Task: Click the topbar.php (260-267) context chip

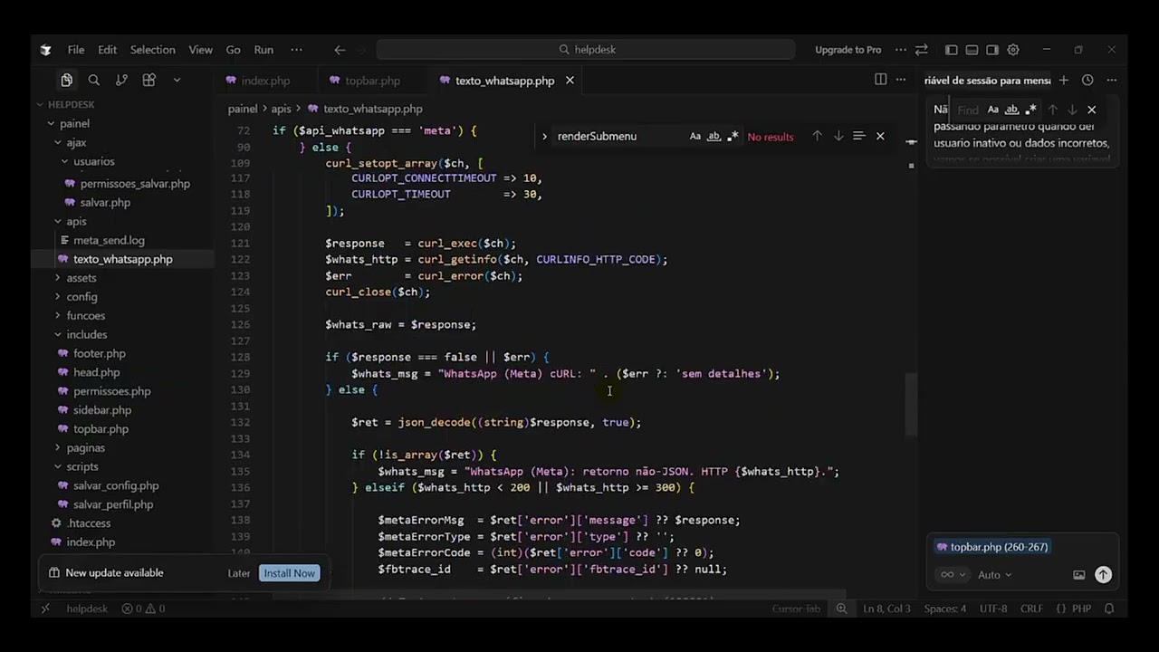Action: point(992,547)
